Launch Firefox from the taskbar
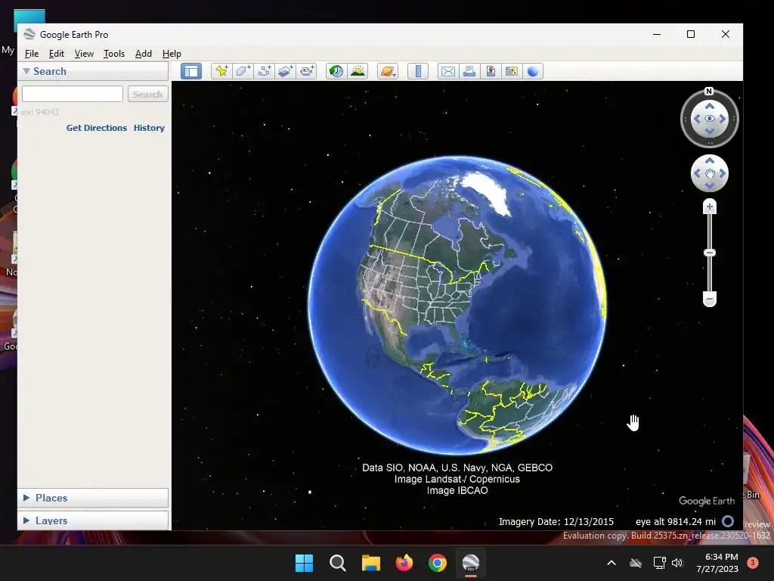The image size is (774, 581). [404, 563]
